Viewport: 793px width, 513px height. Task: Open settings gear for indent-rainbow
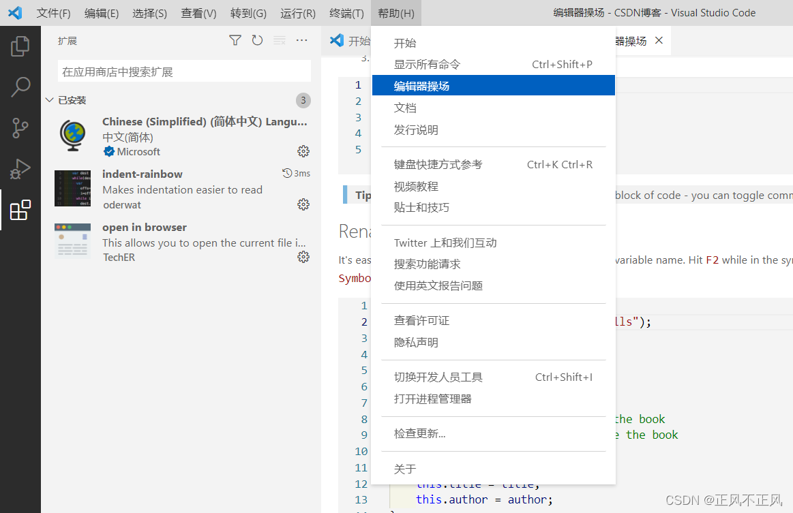point(303,204)
